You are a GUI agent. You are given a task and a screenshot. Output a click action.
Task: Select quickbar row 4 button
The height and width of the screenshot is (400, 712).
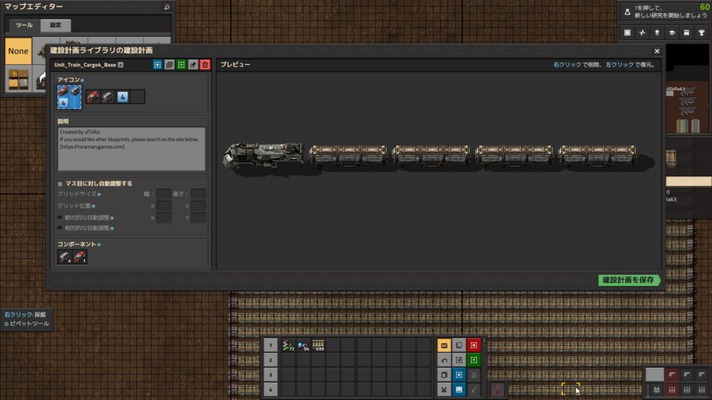tap(270, 390)
